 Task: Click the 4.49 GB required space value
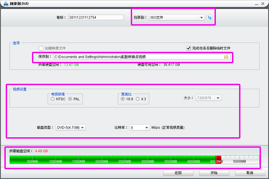(x=41, y=151)
